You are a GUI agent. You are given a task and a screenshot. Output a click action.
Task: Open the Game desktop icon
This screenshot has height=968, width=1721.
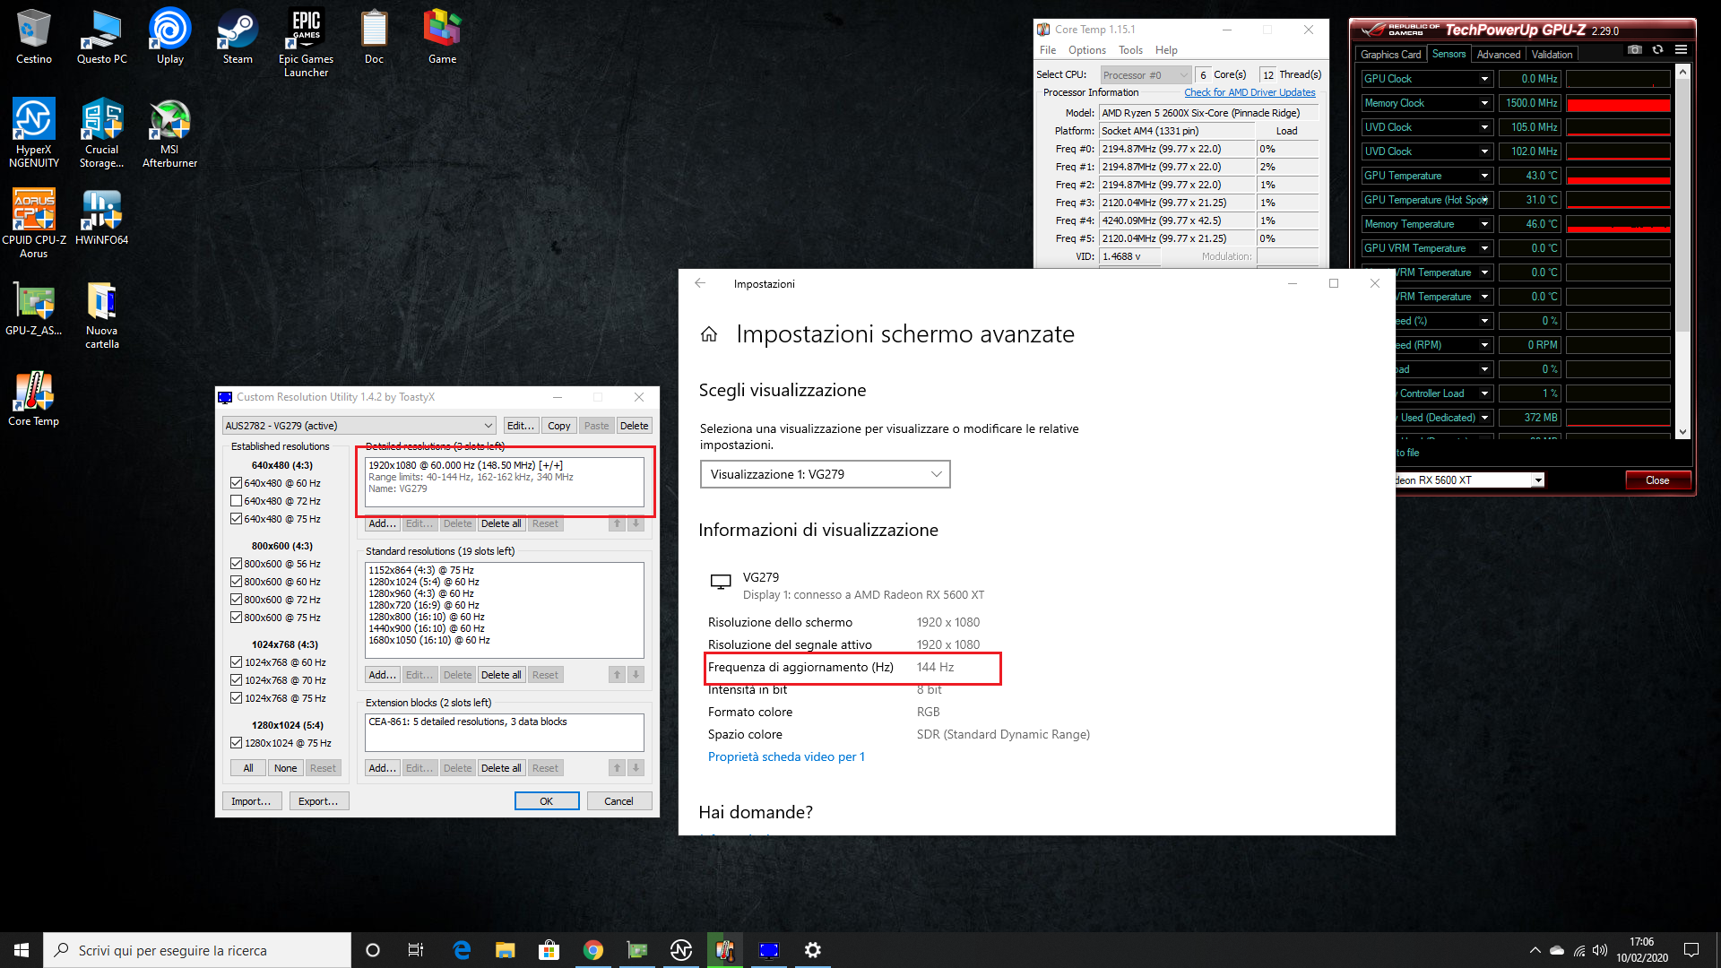click(442, 36)
